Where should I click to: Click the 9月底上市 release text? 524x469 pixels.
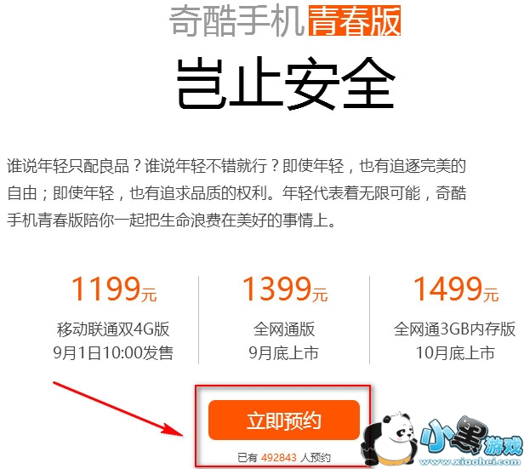tap(284, 353)
